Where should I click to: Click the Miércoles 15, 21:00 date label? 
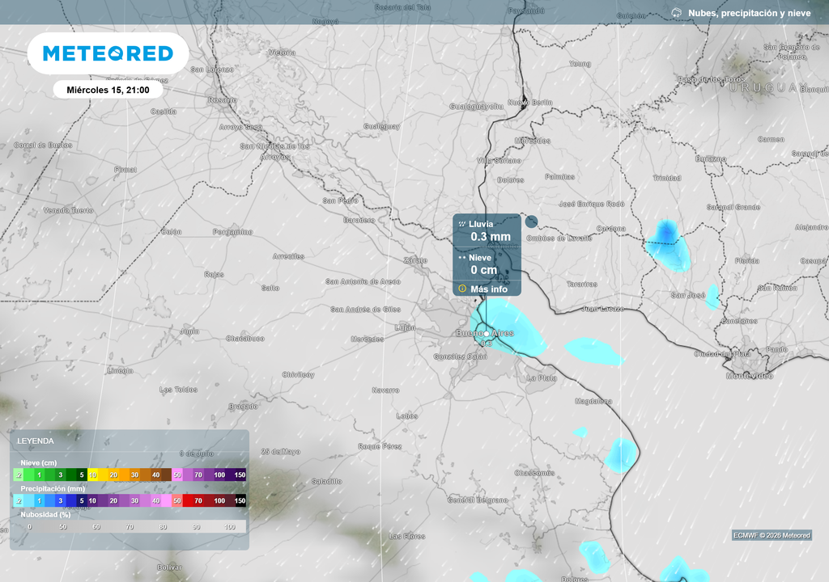pos(108,90)
